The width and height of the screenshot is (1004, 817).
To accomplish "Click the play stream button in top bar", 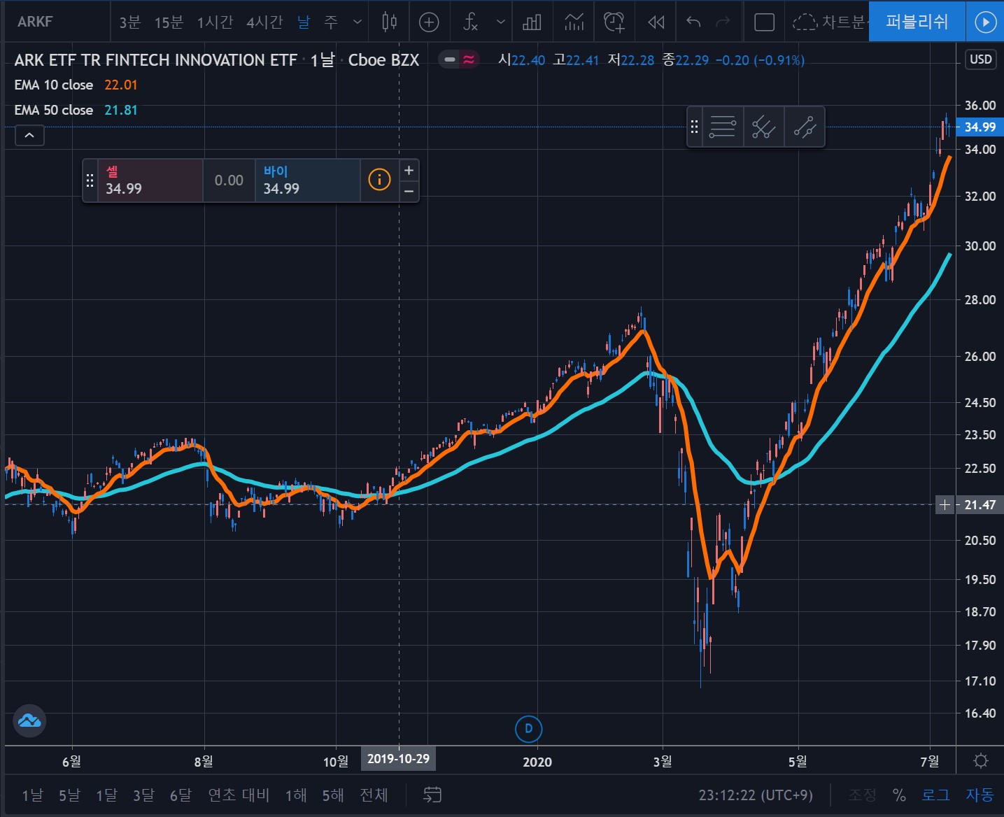I will coord(985,22).
